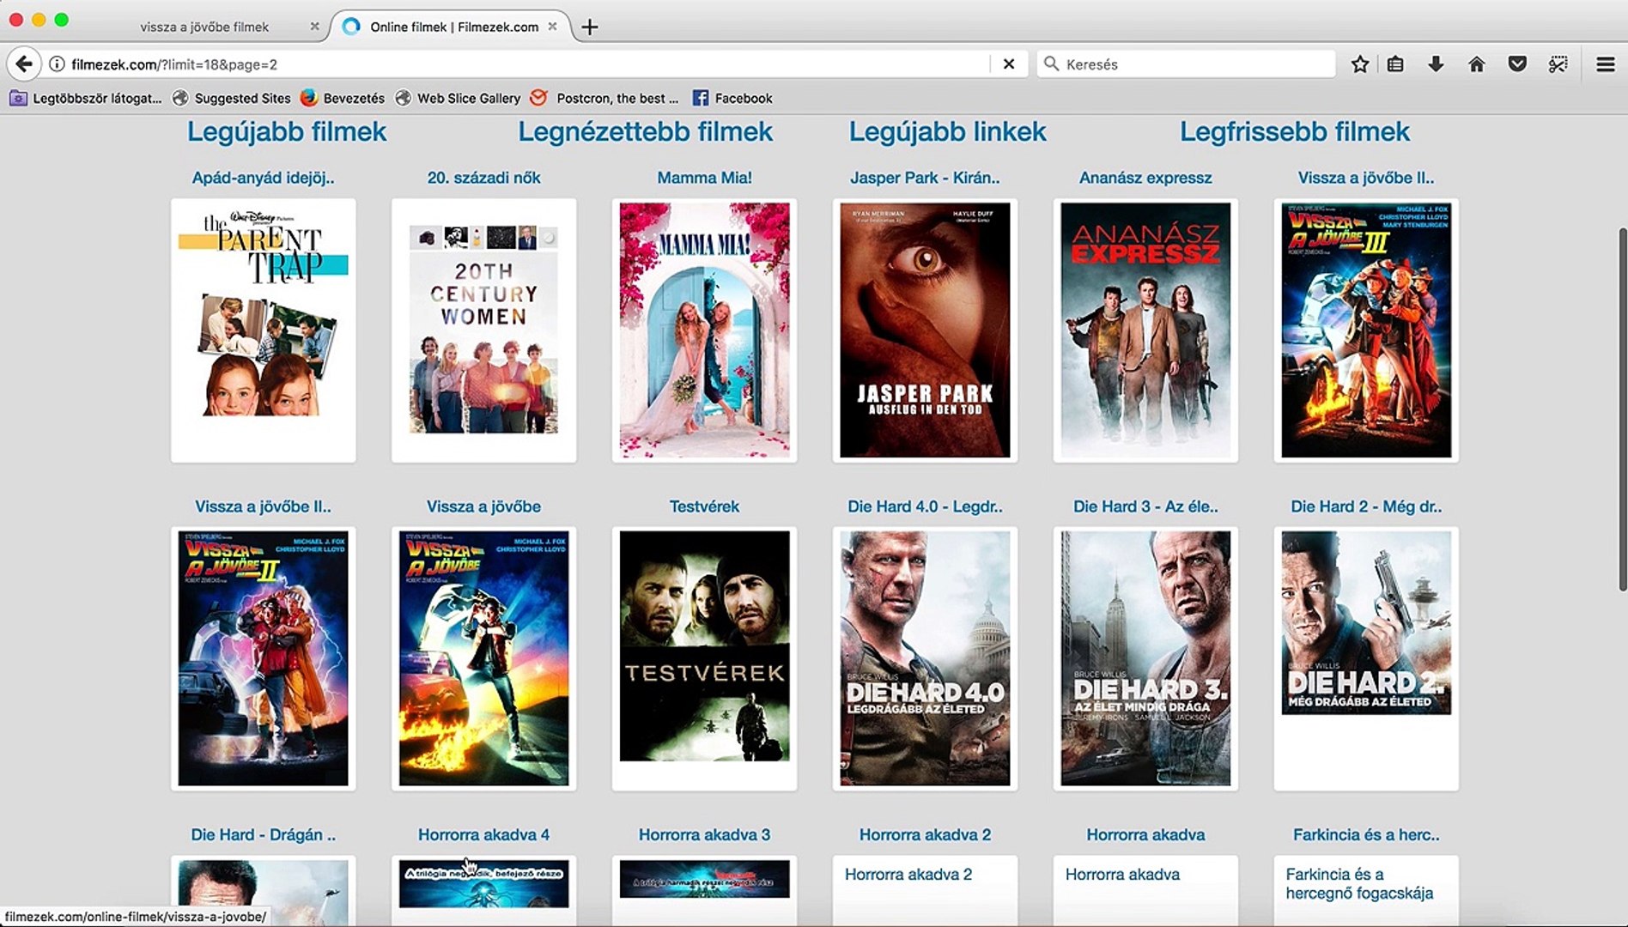Open the 'Legtöbbször látogat...' bookmarks folder
Image resolution: width=1628 pixels, height=927 pixels.
point(86,98)
